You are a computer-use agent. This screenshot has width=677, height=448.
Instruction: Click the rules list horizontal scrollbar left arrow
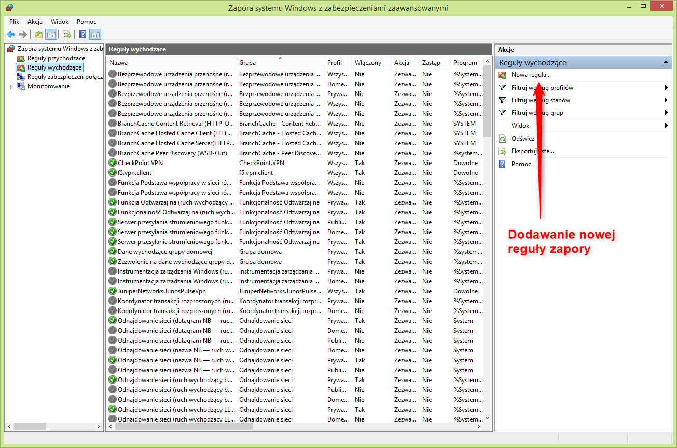tap(111, 427)
